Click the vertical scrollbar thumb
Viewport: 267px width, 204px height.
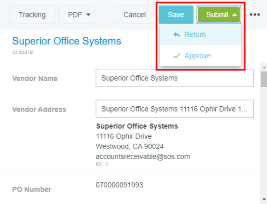264,79
